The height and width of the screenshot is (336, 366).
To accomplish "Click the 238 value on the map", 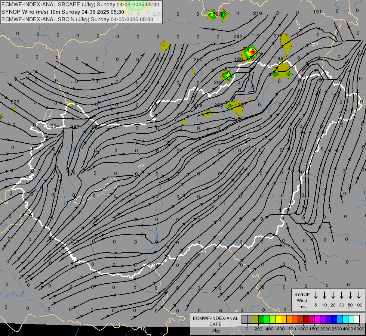I will click(x=198, y=105).
